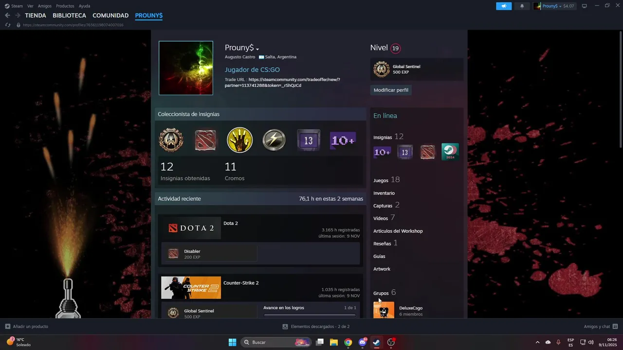Open the Amigos menu
The image size is (623, 350).
(x=45, y=6)
